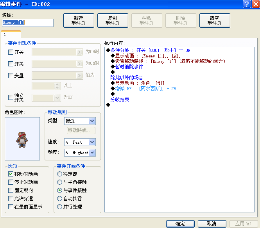Click the 复制事件页 button
This screenshot has height=228, width=260.
113,21
